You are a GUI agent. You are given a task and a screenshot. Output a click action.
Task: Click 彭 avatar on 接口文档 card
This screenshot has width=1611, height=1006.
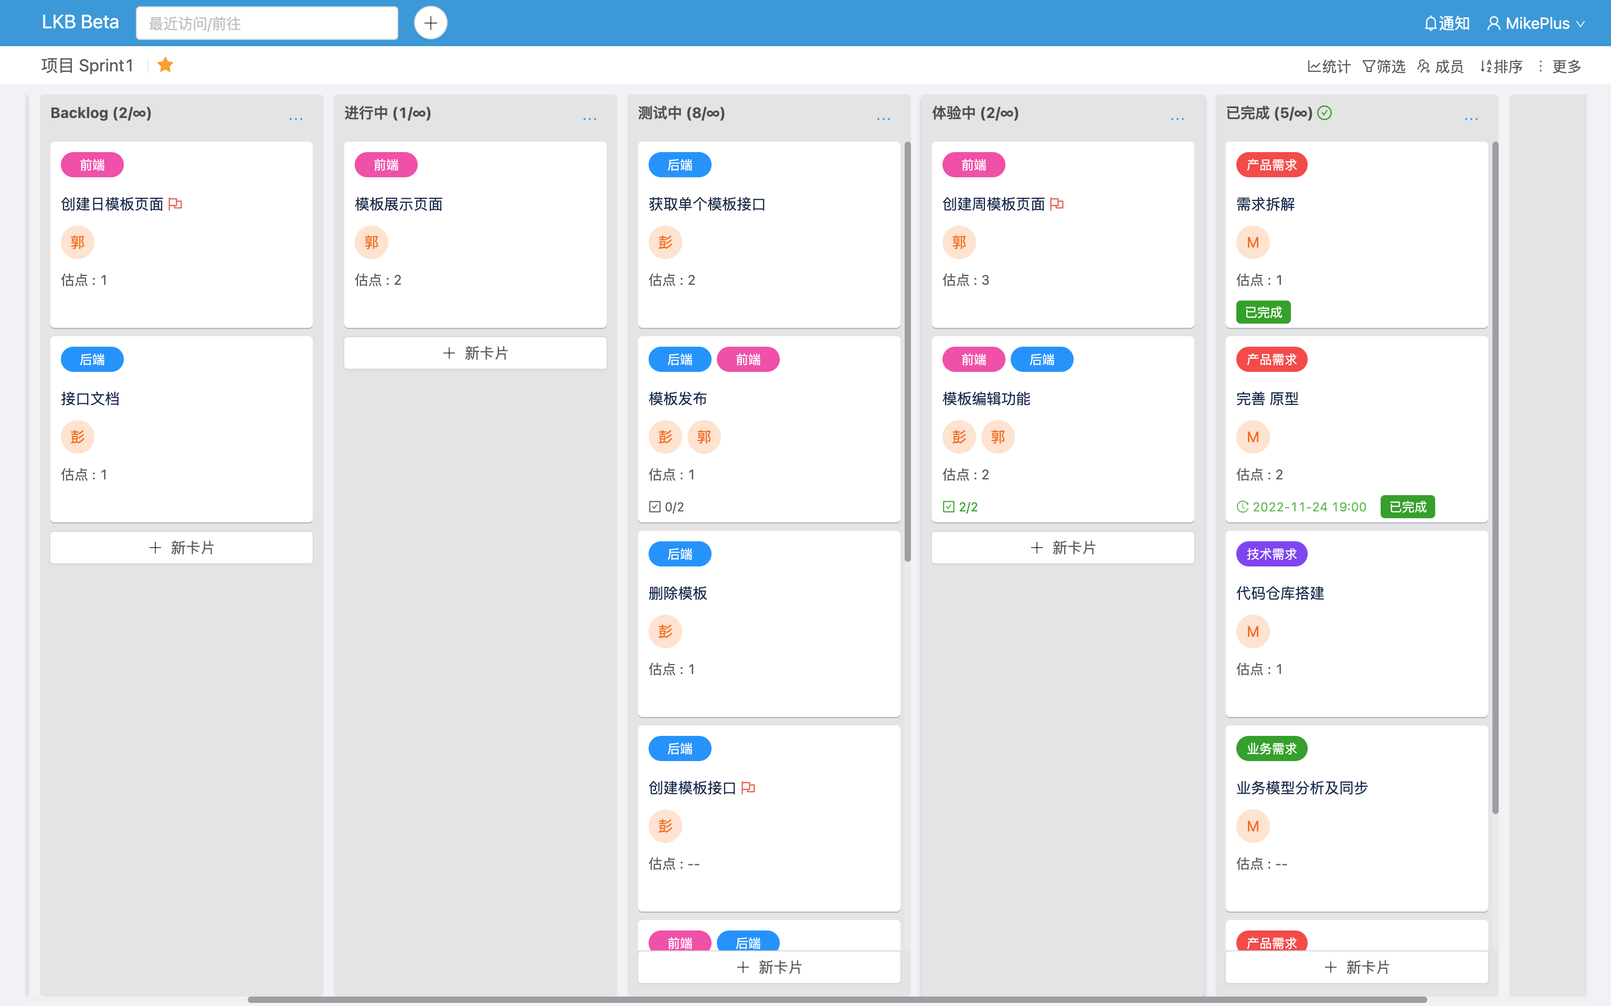pyautogui.click(x=77, y=437)
